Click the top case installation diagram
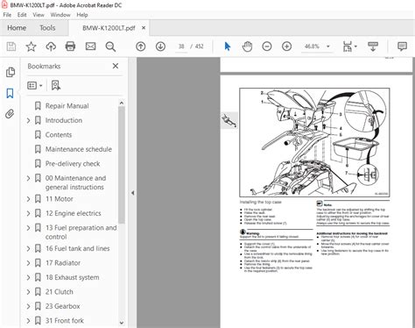This screenshot has width=415, height=328. [314, 142]
